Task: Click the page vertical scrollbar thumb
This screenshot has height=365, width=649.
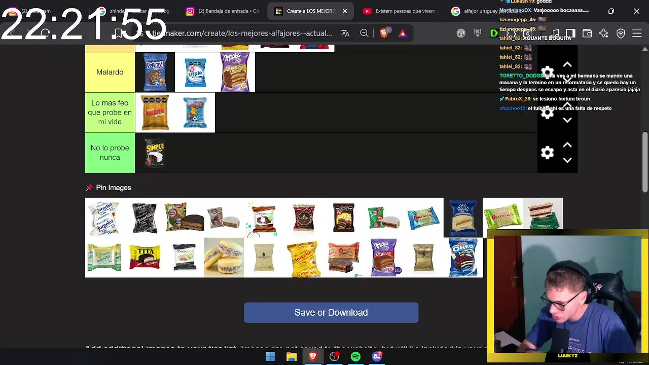Action: click(x=645, y=162)
